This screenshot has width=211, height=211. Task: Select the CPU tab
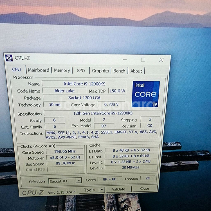[x=16, y=69]
